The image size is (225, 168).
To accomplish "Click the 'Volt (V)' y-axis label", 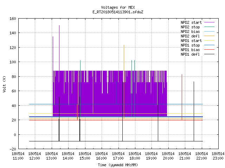I will 4,84.
